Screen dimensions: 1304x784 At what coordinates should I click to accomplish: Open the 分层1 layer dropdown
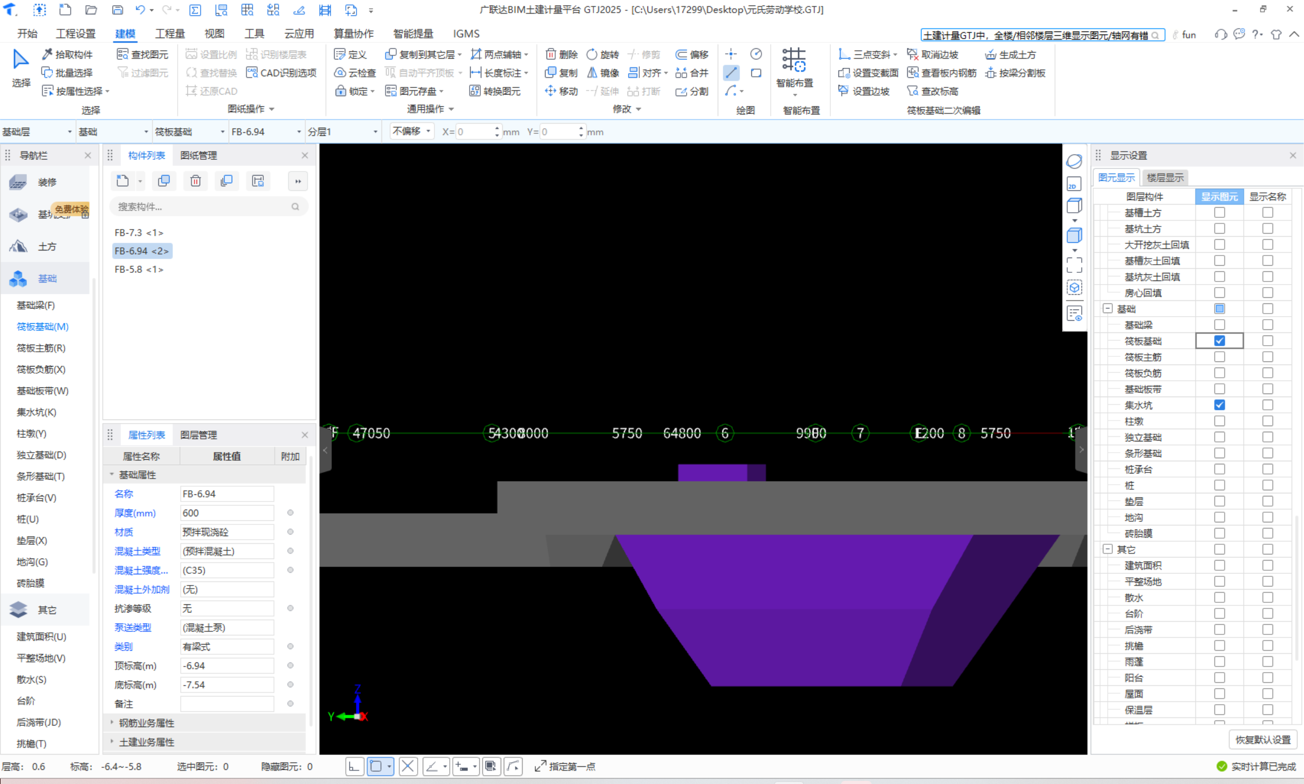pos(342,131)
